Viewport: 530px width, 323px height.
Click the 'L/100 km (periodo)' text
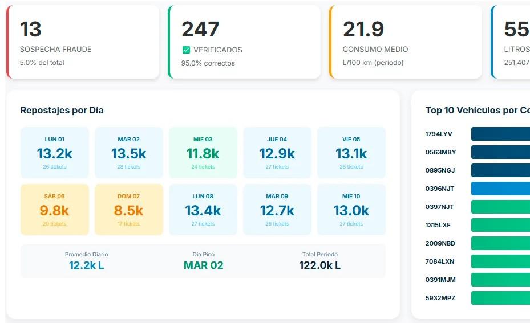(373, 63)
